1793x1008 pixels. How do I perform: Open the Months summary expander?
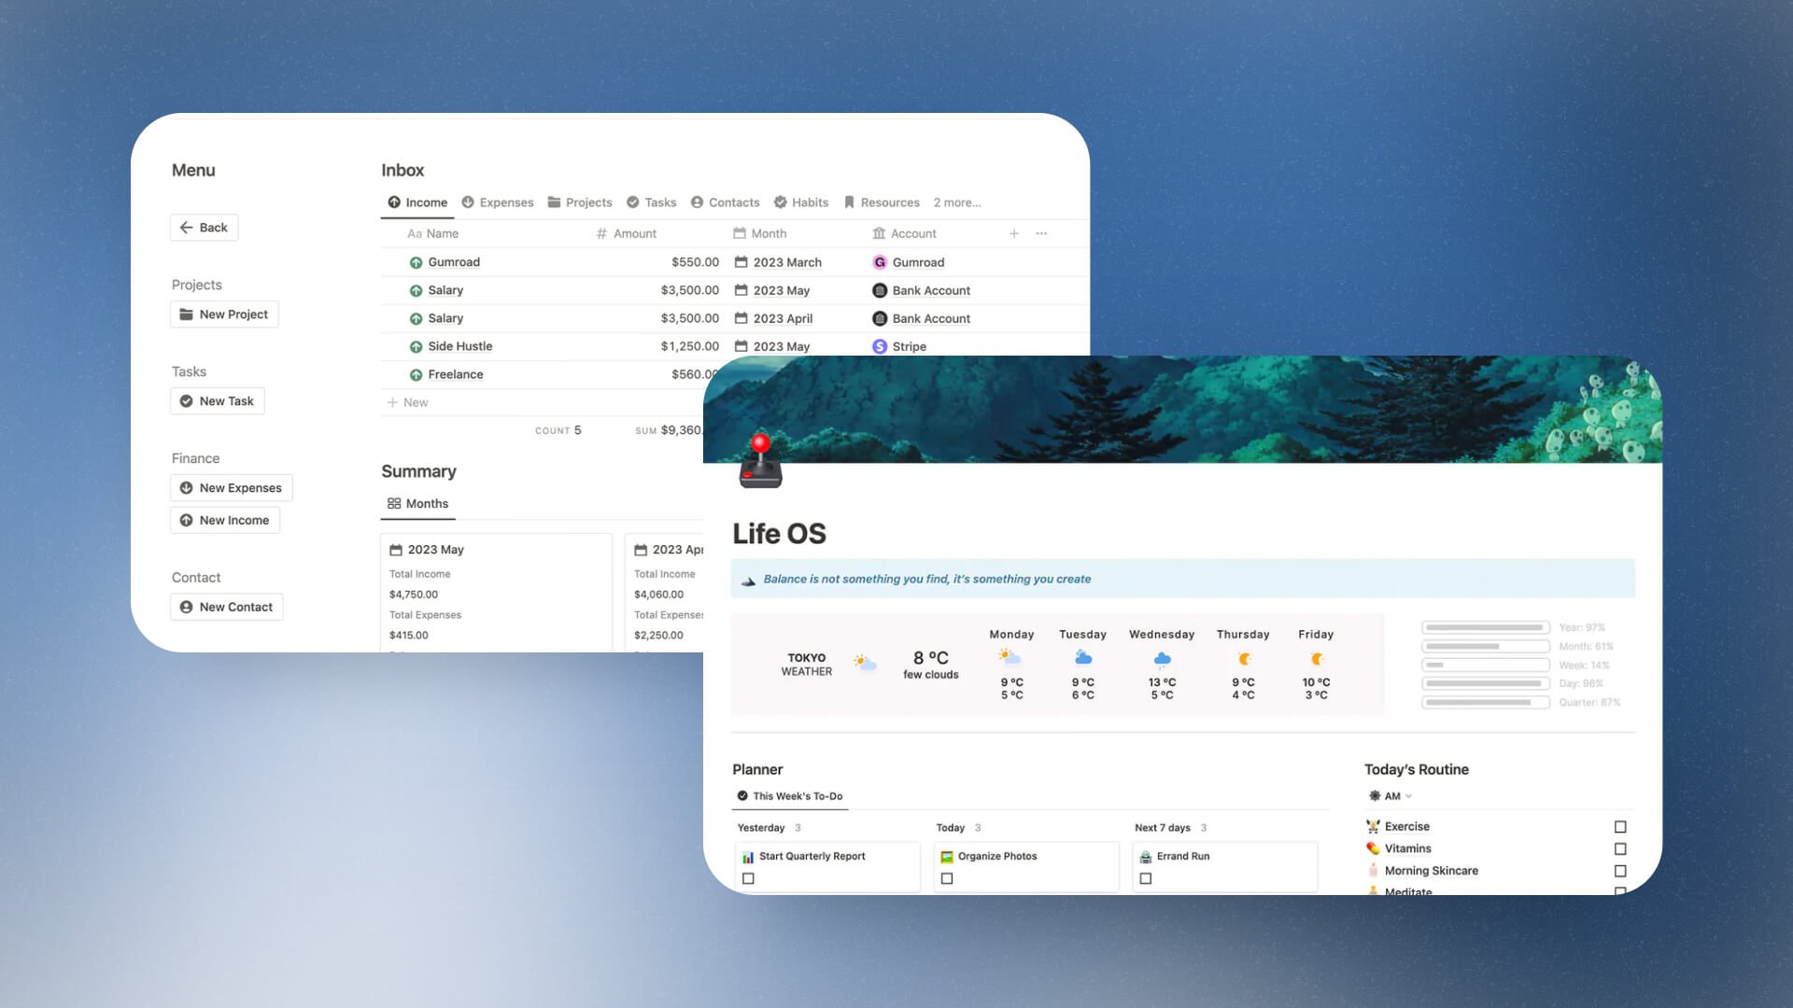pyautogui.click(x=417, y=502)
